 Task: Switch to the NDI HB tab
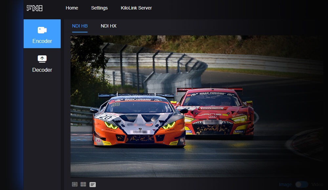[x=80, y=26]
